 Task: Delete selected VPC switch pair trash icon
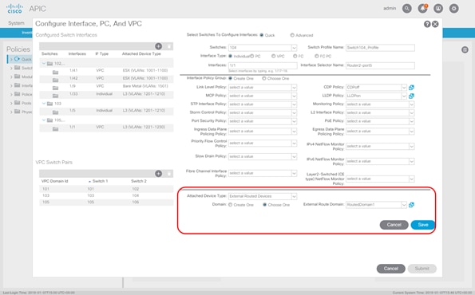pos(169,174)
